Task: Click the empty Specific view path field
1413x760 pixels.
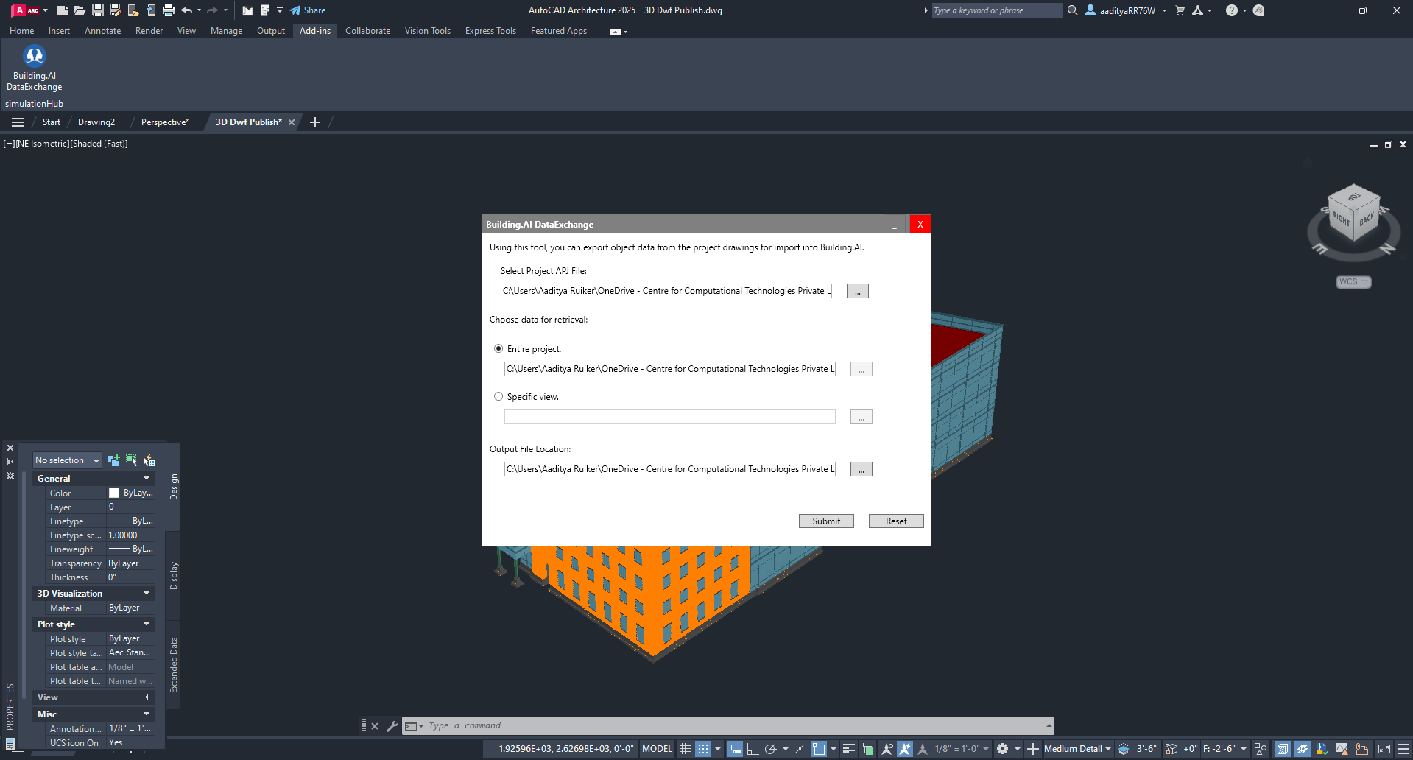Action: pyautogui.click(x=670, y=417)
